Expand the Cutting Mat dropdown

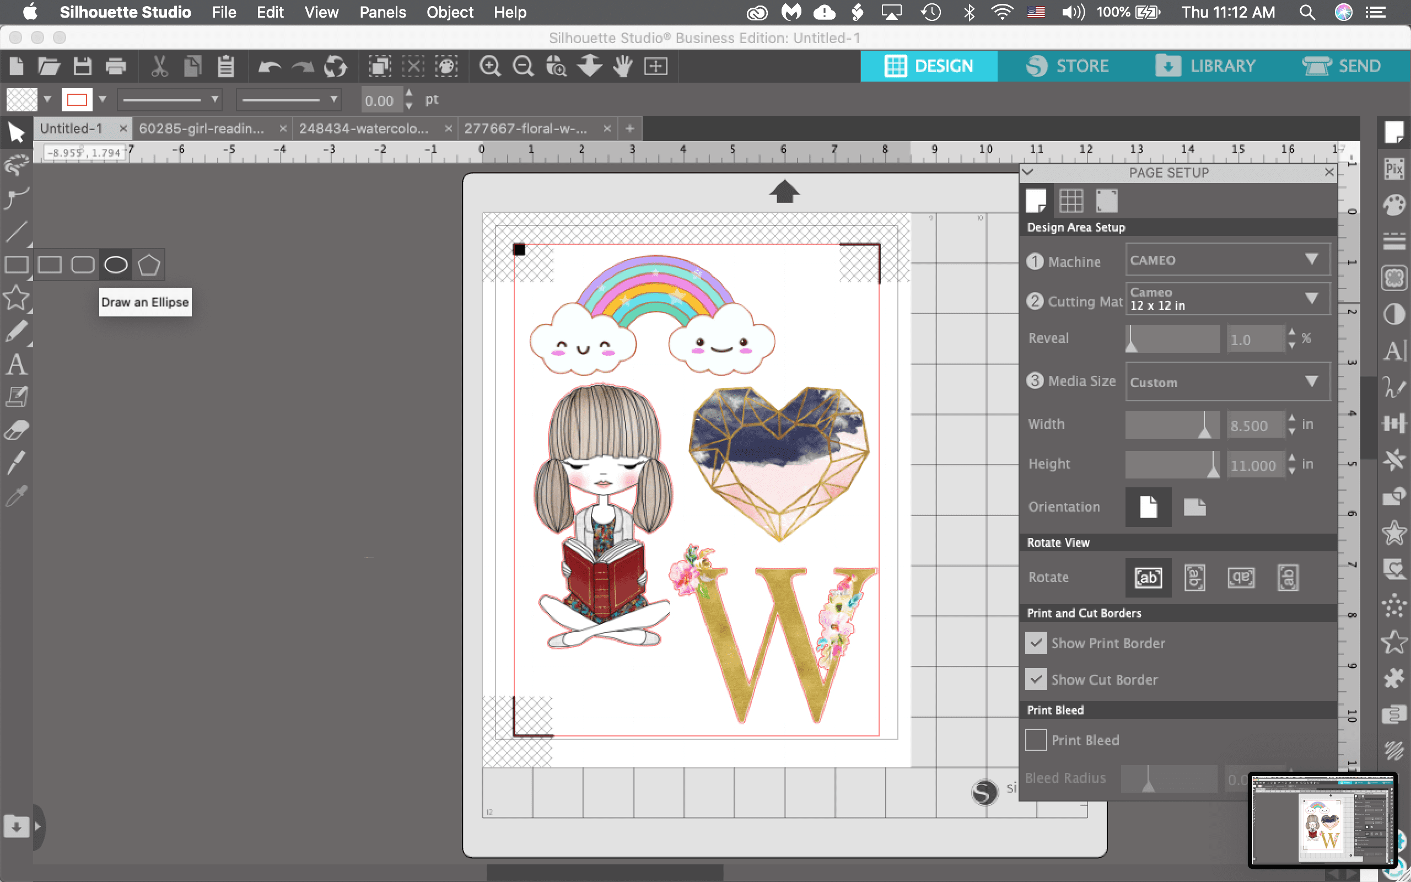click(1227, 299)
